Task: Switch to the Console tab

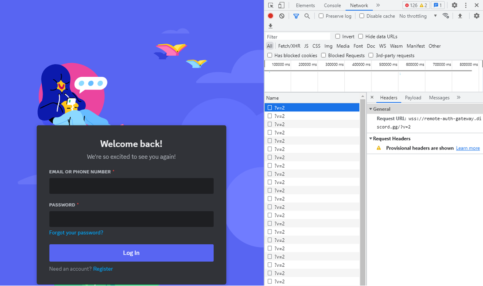Action: coord(332,5)
